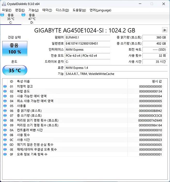Click the CrystalDiskInfo app icon in title bar
Image resolution: width=170 pixels, height=182 pixels.
pos(3,4)
